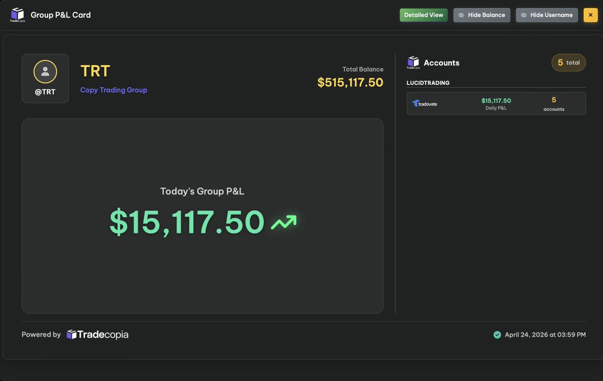This screenshot has width=603, height=381.
Task: Click the Today's Group P&L label
Action: 203,191
